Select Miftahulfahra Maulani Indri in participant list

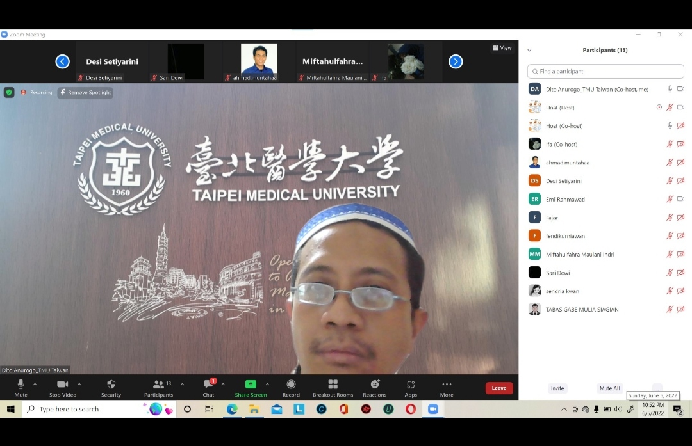tap(605, 254)
